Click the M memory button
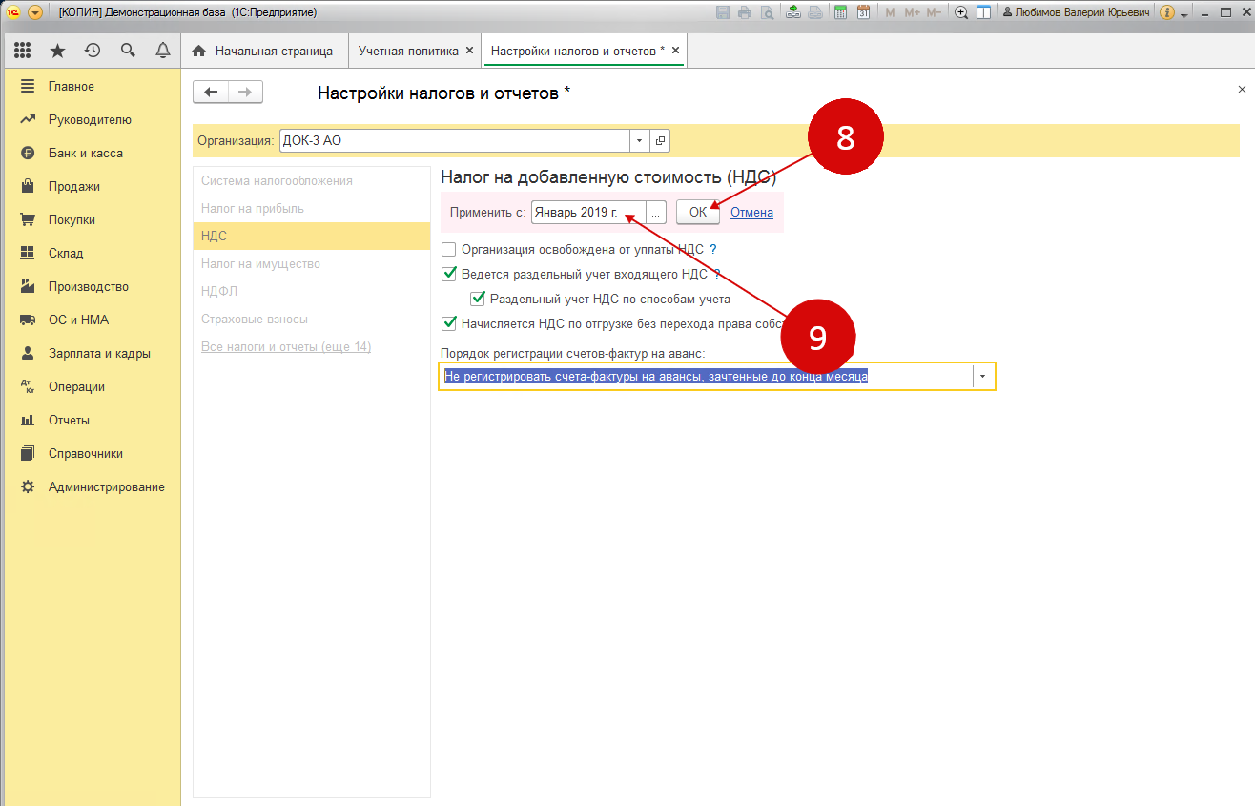 pyautogui.click(x=891, y=12)
